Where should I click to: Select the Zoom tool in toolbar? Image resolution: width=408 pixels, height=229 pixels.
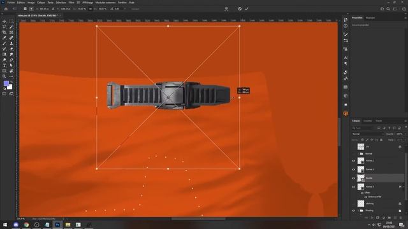click(x=4, y=76)
